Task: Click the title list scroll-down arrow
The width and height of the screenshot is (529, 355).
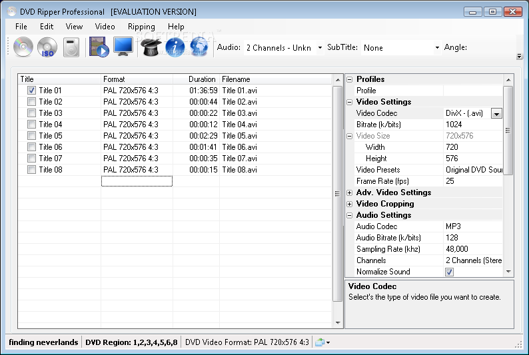Action: (x=338, y=323)
